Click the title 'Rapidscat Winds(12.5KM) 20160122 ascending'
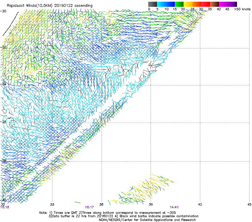 tap(49, 6)
